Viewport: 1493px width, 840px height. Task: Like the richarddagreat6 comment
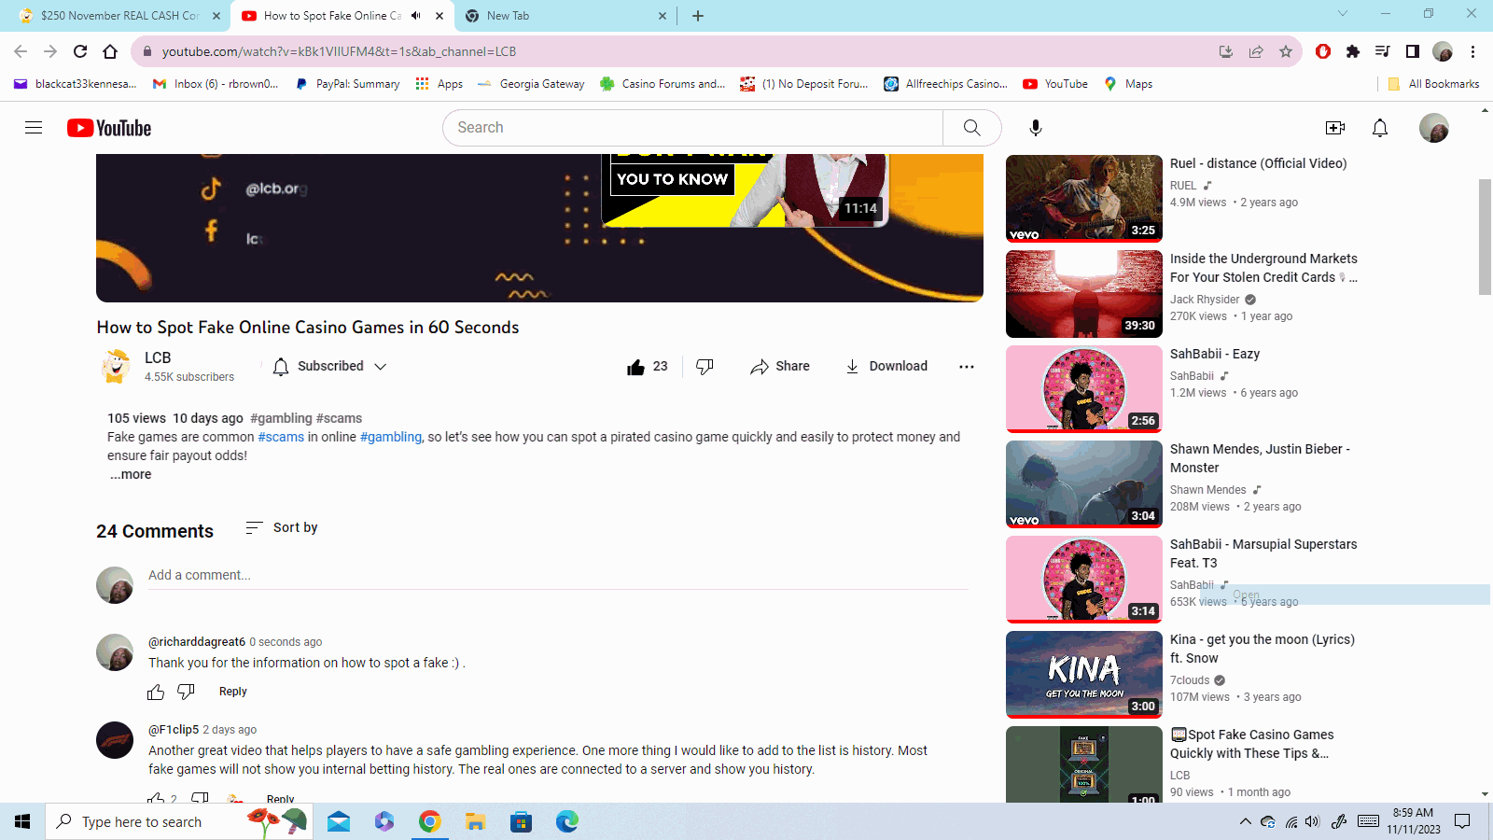click(x=156, y=693)
